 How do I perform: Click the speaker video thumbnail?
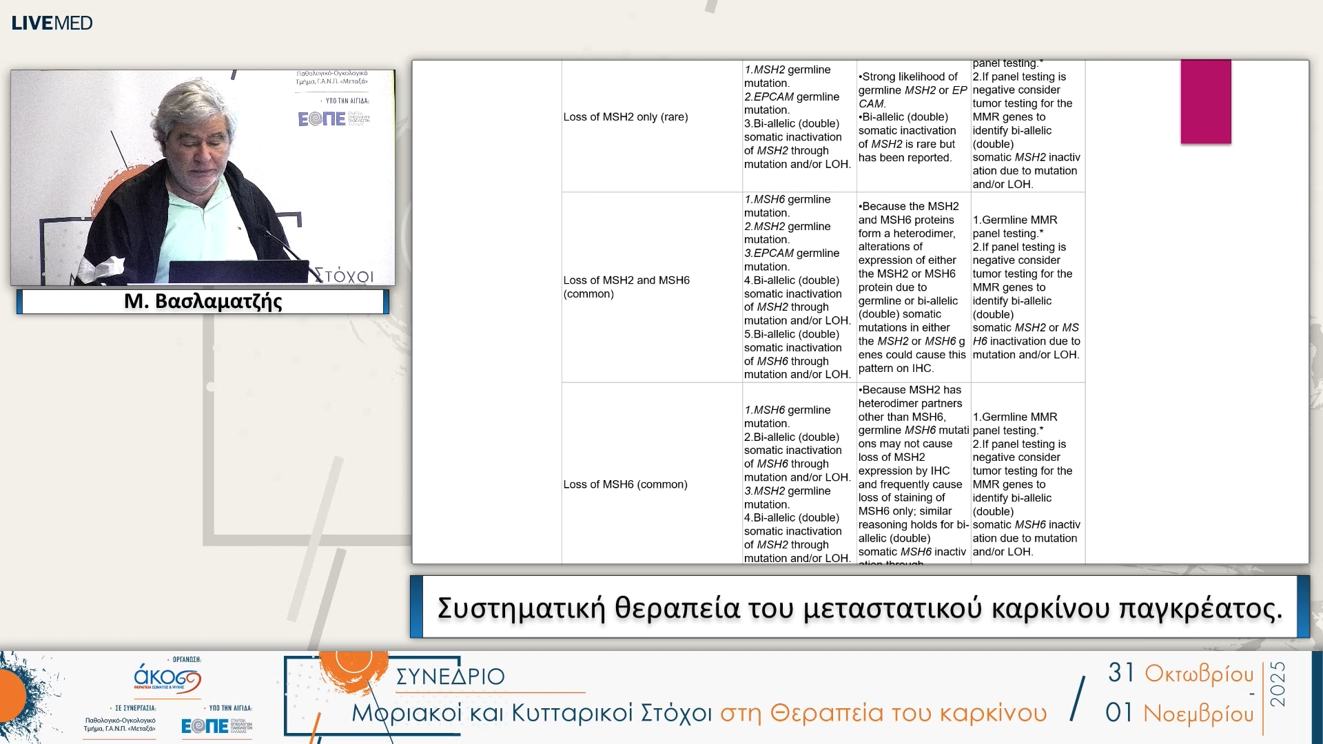pos(203,177)
